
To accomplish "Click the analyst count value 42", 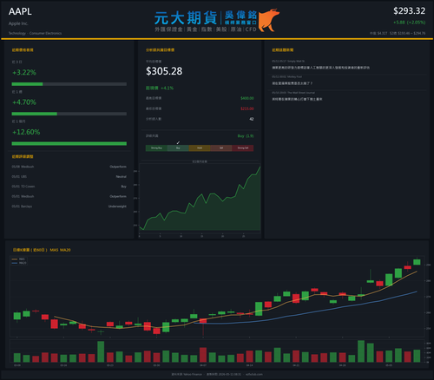I will (252, 119).
